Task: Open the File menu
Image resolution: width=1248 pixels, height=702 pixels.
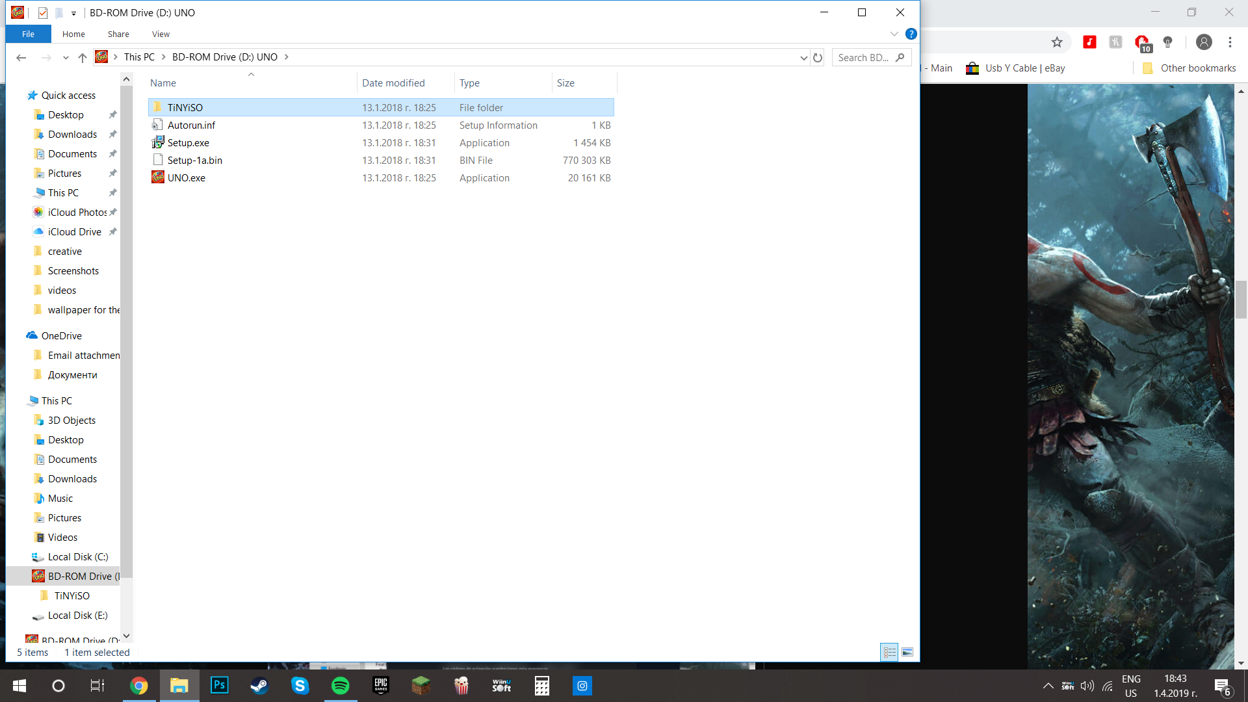Action: 28,34
